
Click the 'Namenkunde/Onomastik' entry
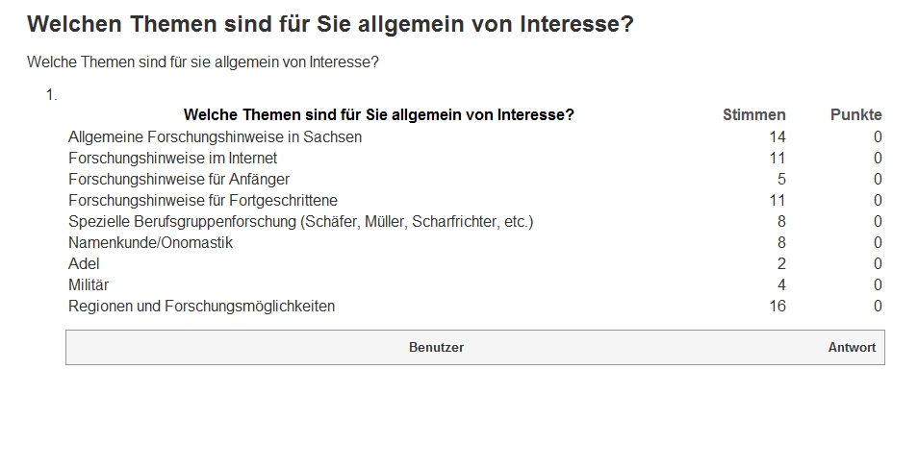(150, 242)
